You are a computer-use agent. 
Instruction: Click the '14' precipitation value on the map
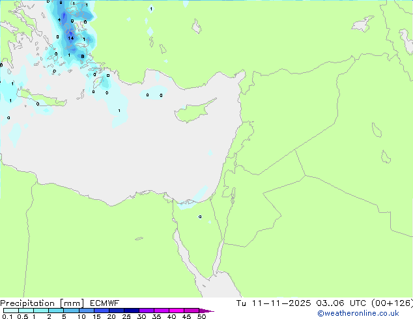(70, 38)
